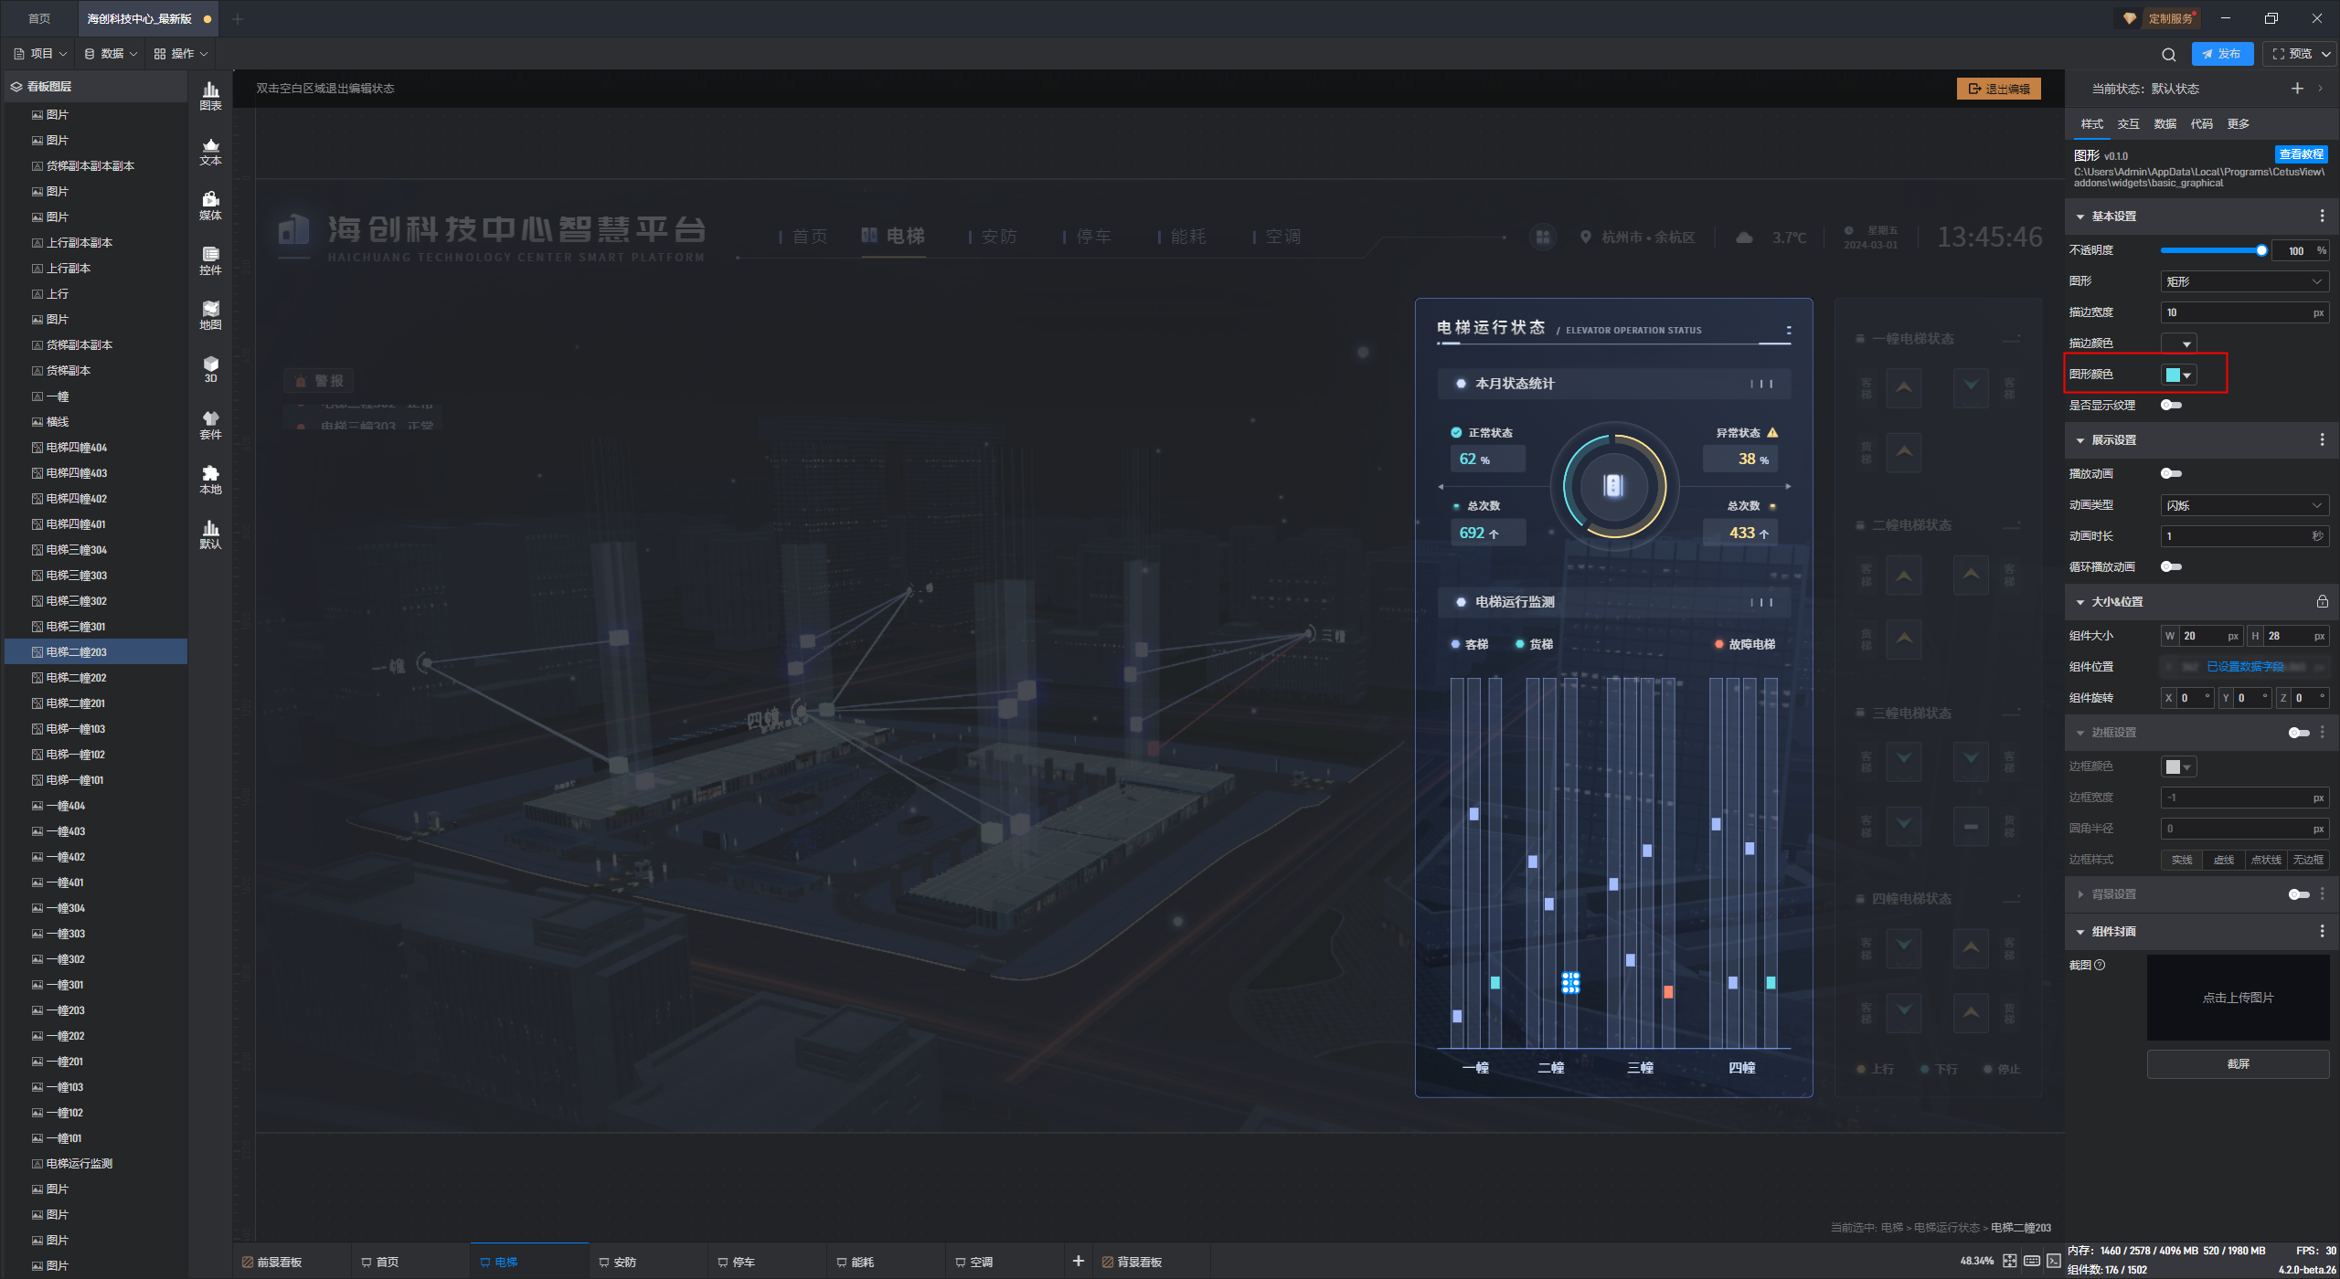Toggle 是否显示纹理 switch

2171,405
